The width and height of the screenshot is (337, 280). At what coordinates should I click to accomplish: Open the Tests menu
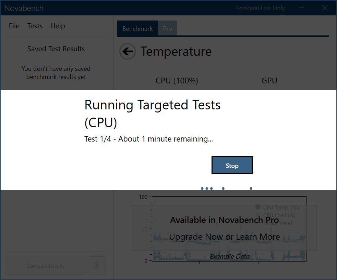click(x=35, y=26)
